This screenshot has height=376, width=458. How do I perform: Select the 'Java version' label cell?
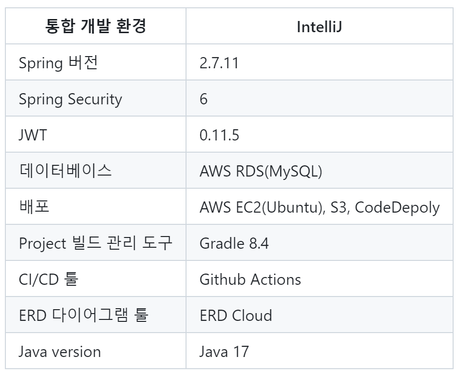coord(96,351)
